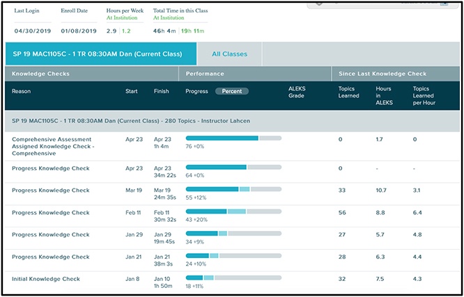Open the Feb 11 Progress Knowledge Check
The image size is (464, 297).
point(50,212)
